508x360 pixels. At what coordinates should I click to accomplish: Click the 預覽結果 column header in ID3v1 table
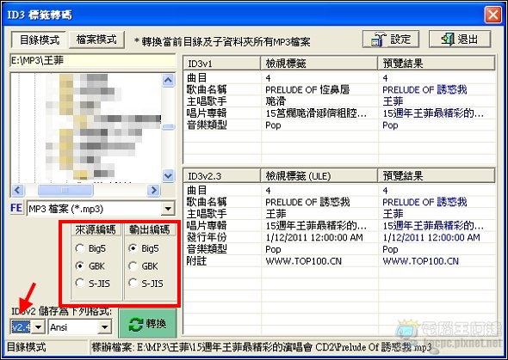point(436,63)
